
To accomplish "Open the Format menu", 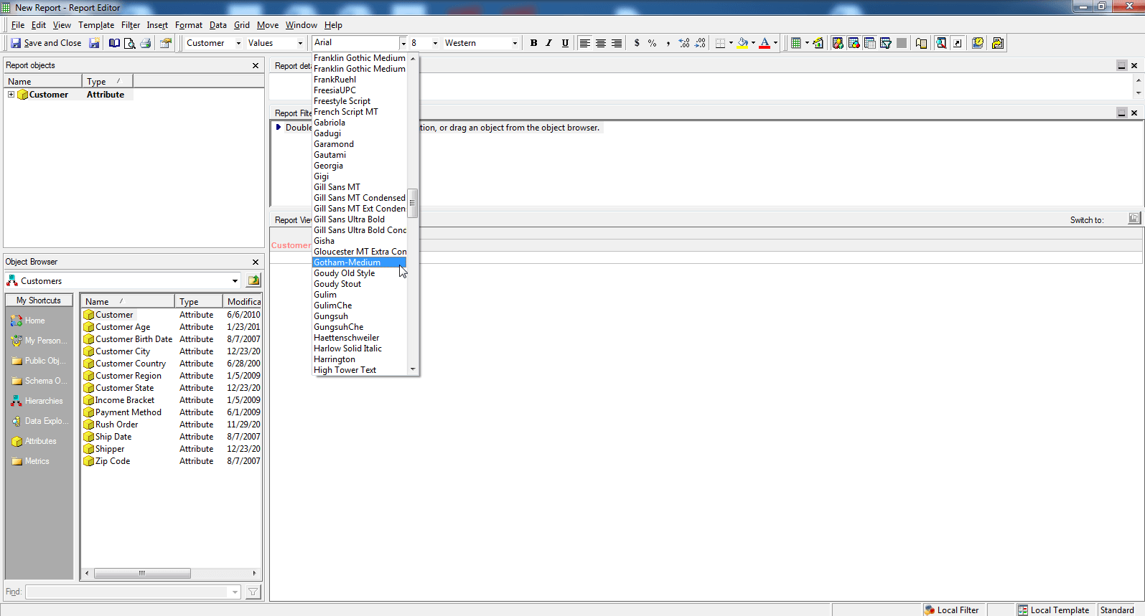I will pyautogui.click(x=188, y=25).
